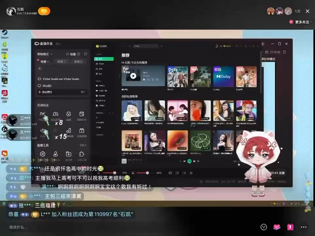Pause the currently playing song in QQ音乐
315x236 pixels.
click(x=189, y=162)
